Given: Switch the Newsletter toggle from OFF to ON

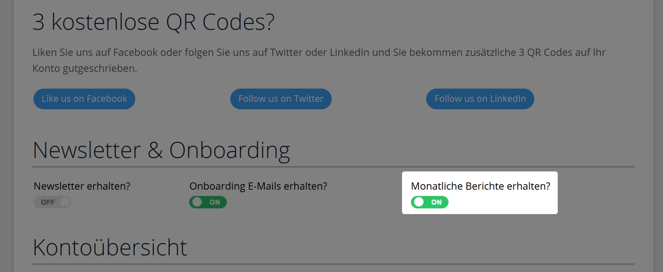Looking at the screenshot, I should click(x=52, y=202).
